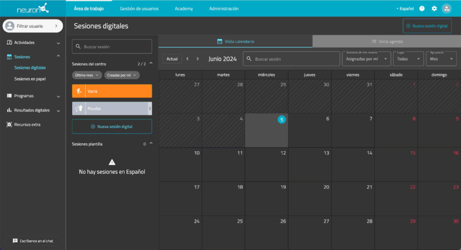Viewport: 461px width, 250px height.
Task: Click the help question mark icon
Action: pos(422,9)
